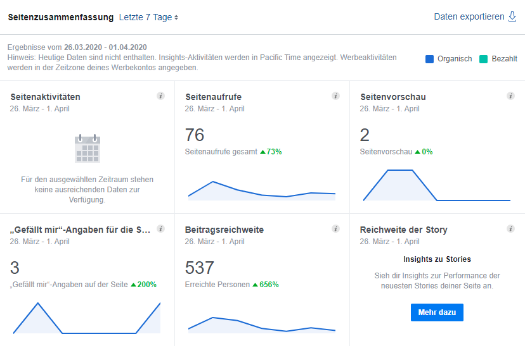525x346 pixels.
Task: Click the 2 Seitenvorschau value
Action: [x=365, y=135]
